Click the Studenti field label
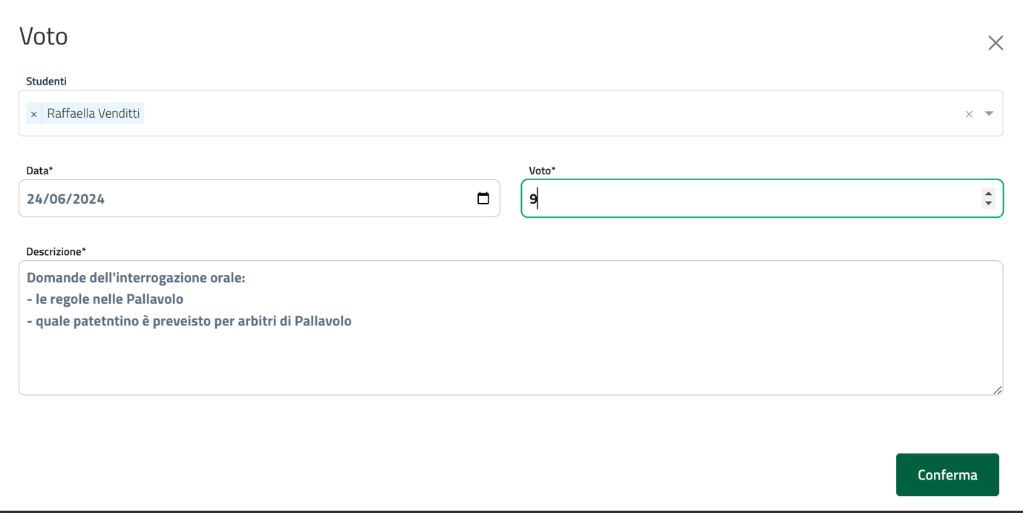 (x=46, y=81)
